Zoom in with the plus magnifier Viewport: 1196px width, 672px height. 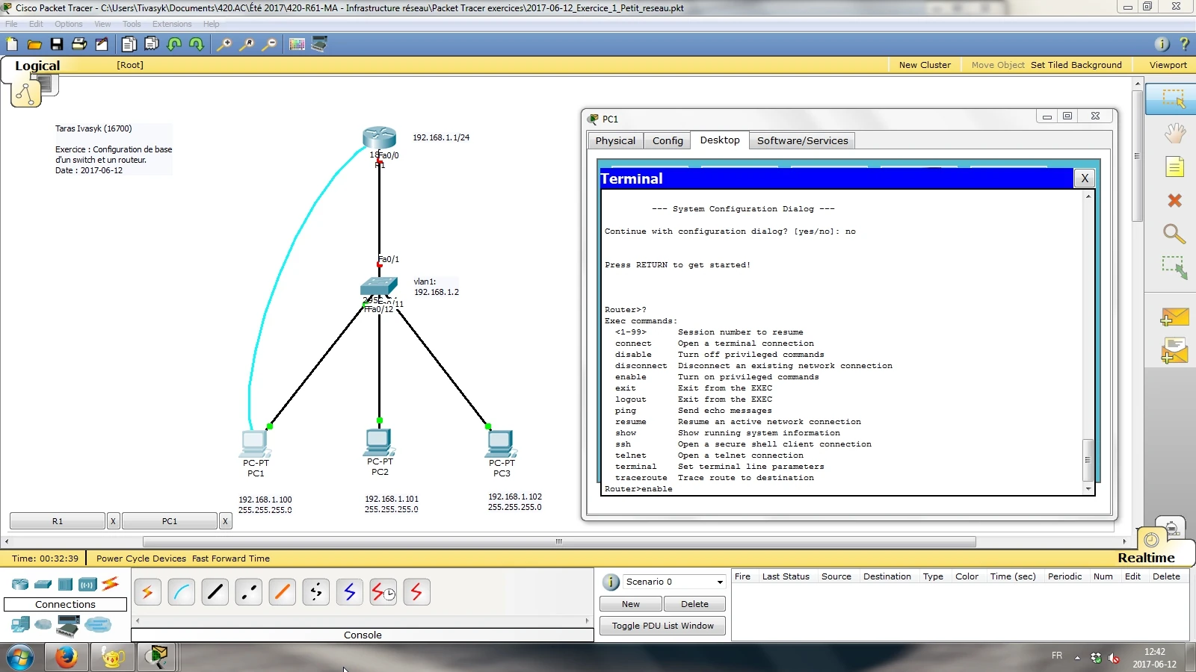pyautogui.click(x=224, y=44)
